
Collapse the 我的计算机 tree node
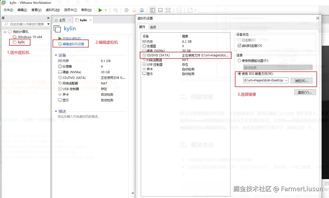5,32
